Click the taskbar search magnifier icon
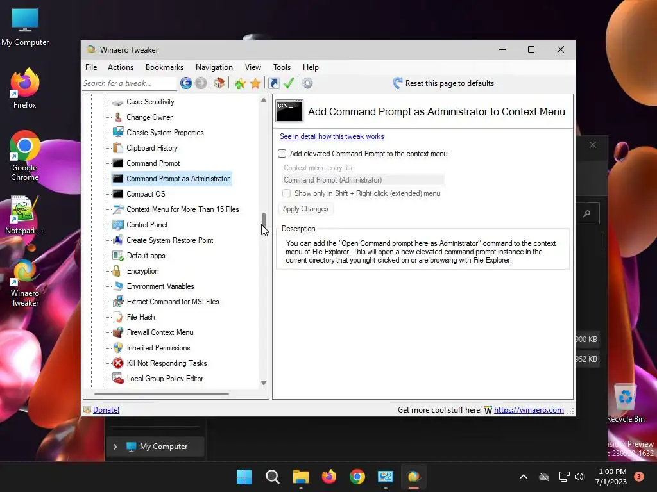Image resolution: width=657 pixels, height=492 pixels. [x=272, y=477]
